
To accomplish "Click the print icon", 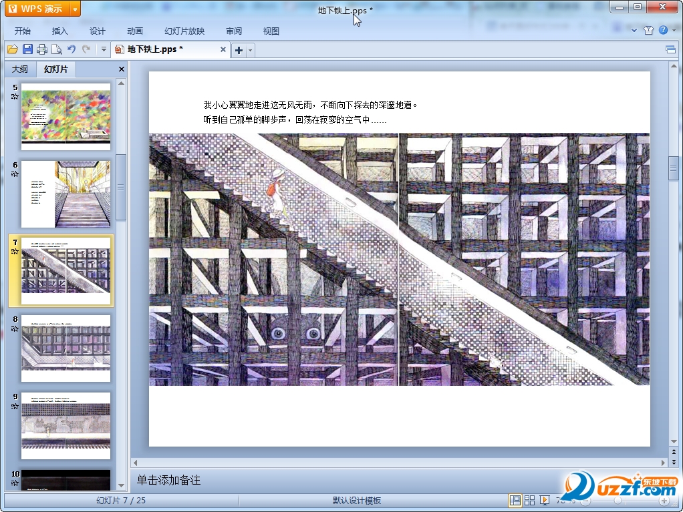I will click(42, 49).
